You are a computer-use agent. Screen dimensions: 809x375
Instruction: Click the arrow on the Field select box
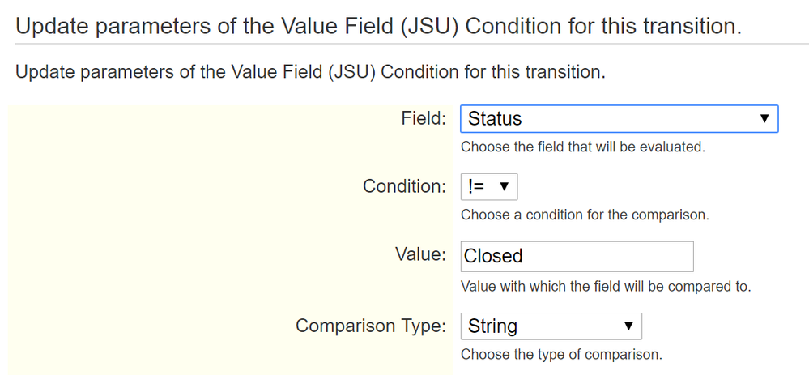coord(764,119)
